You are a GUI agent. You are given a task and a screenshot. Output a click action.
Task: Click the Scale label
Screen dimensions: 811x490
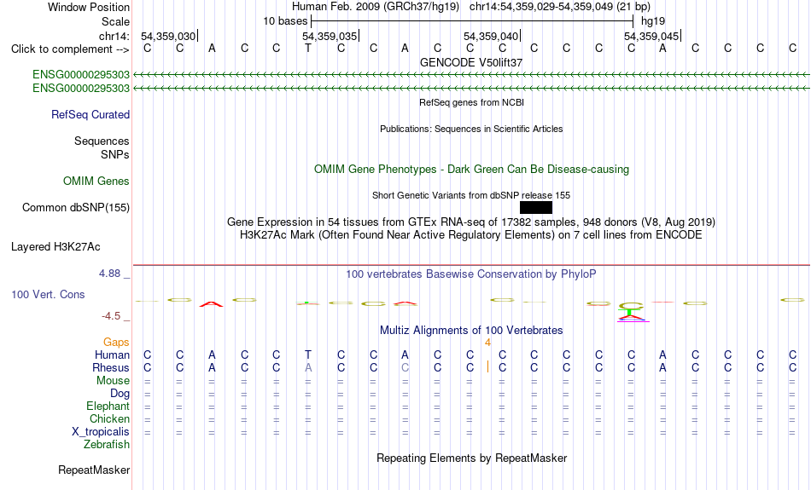[116, 21]
